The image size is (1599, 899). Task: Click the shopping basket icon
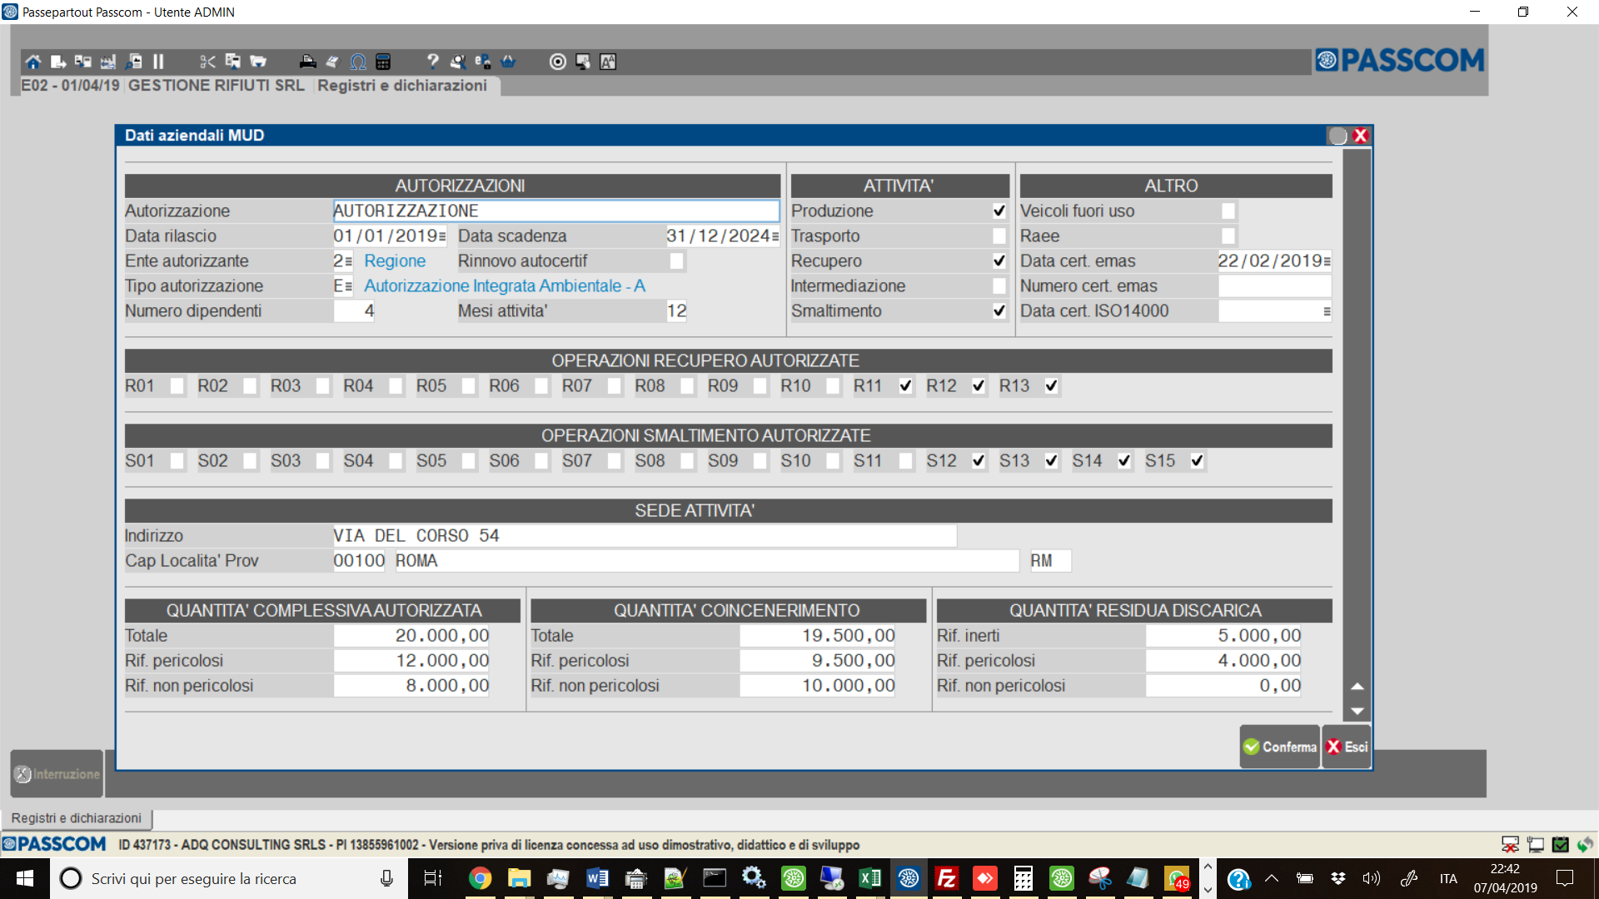(x=508, y=62)
